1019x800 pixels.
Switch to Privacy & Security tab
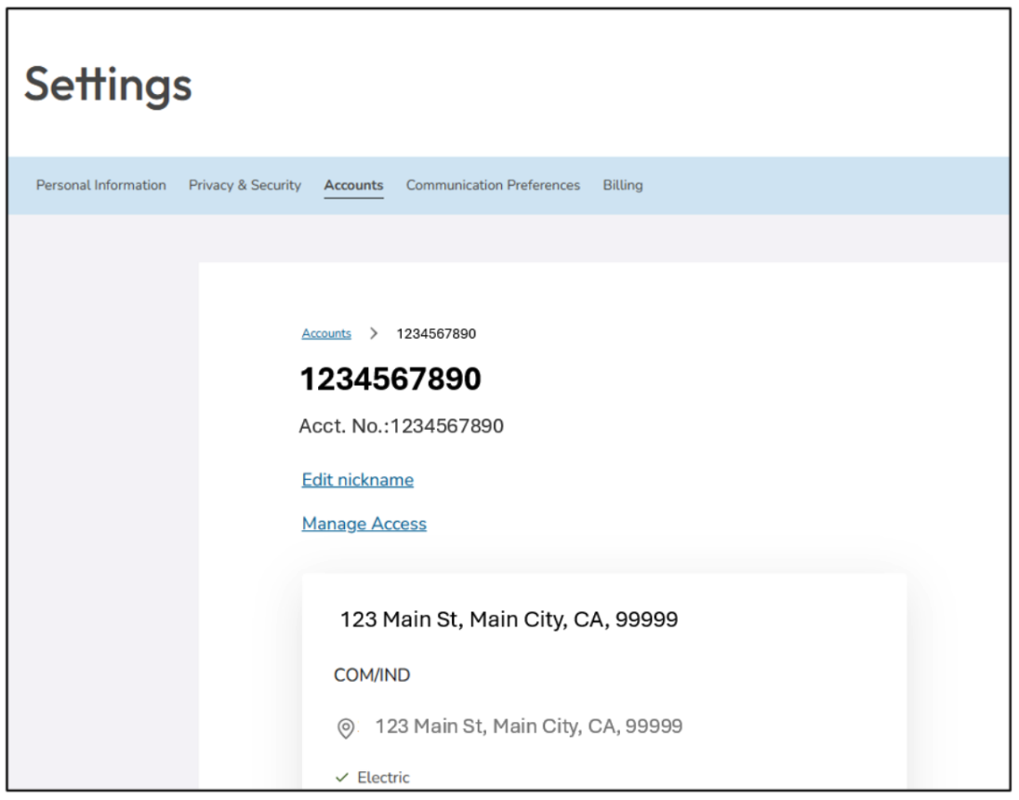(245, 185)
